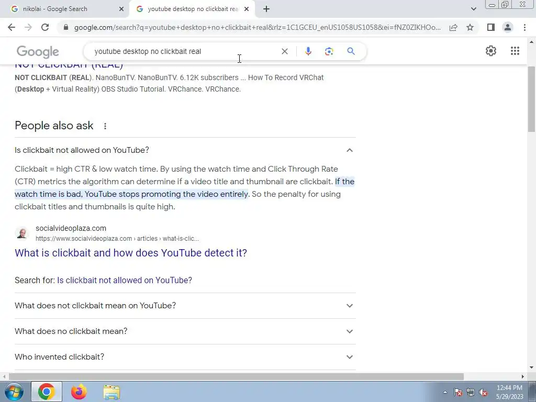This screenshot has width=536, height=402.
Task: Open 'What is clickbait and how does YouTube detect it?'
Action: [130, 253]
